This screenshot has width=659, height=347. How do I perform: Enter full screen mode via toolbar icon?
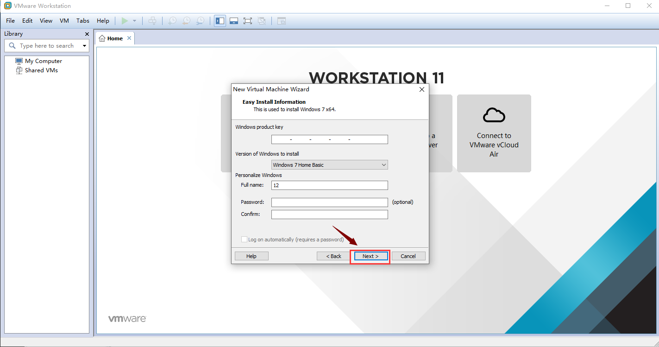(248, 21)
